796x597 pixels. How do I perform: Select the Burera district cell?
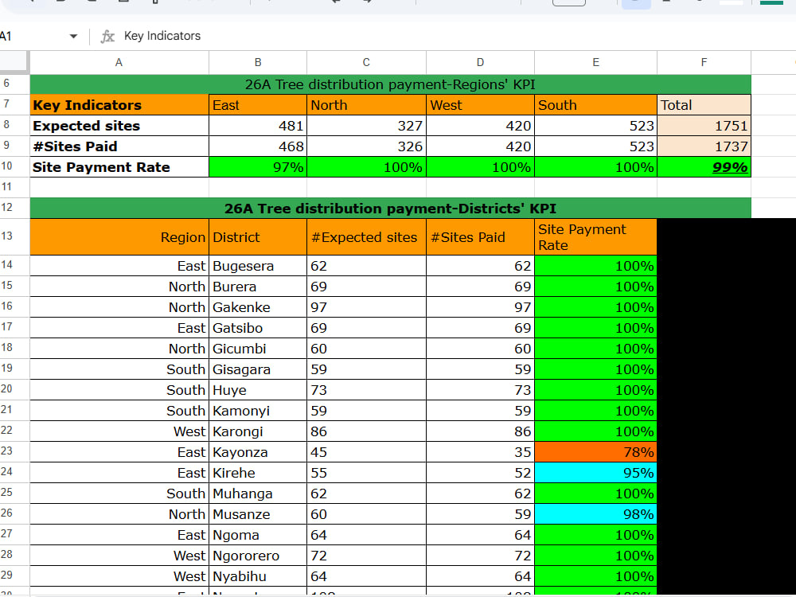pyautogui.click(x=258, y=287)
